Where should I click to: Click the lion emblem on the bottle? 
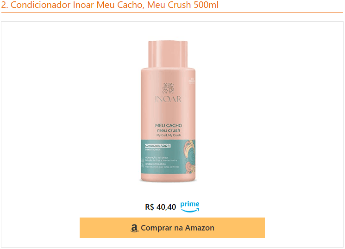click(168, 88)
